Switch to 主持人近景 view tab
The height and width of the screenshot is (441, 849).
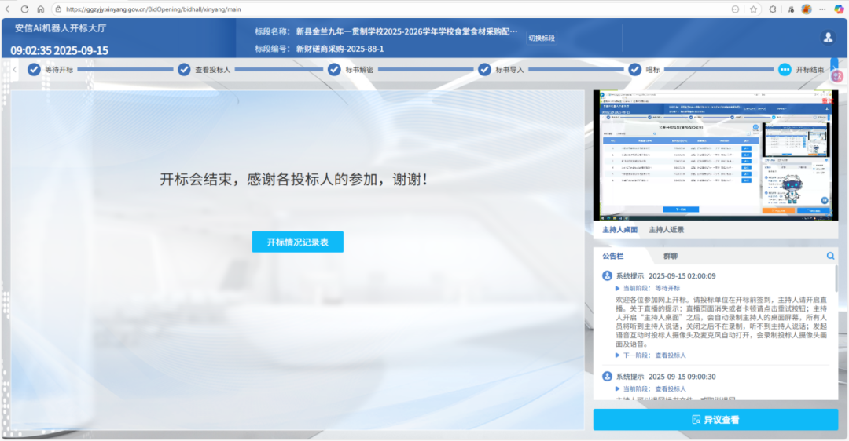[x=666, y=230]
